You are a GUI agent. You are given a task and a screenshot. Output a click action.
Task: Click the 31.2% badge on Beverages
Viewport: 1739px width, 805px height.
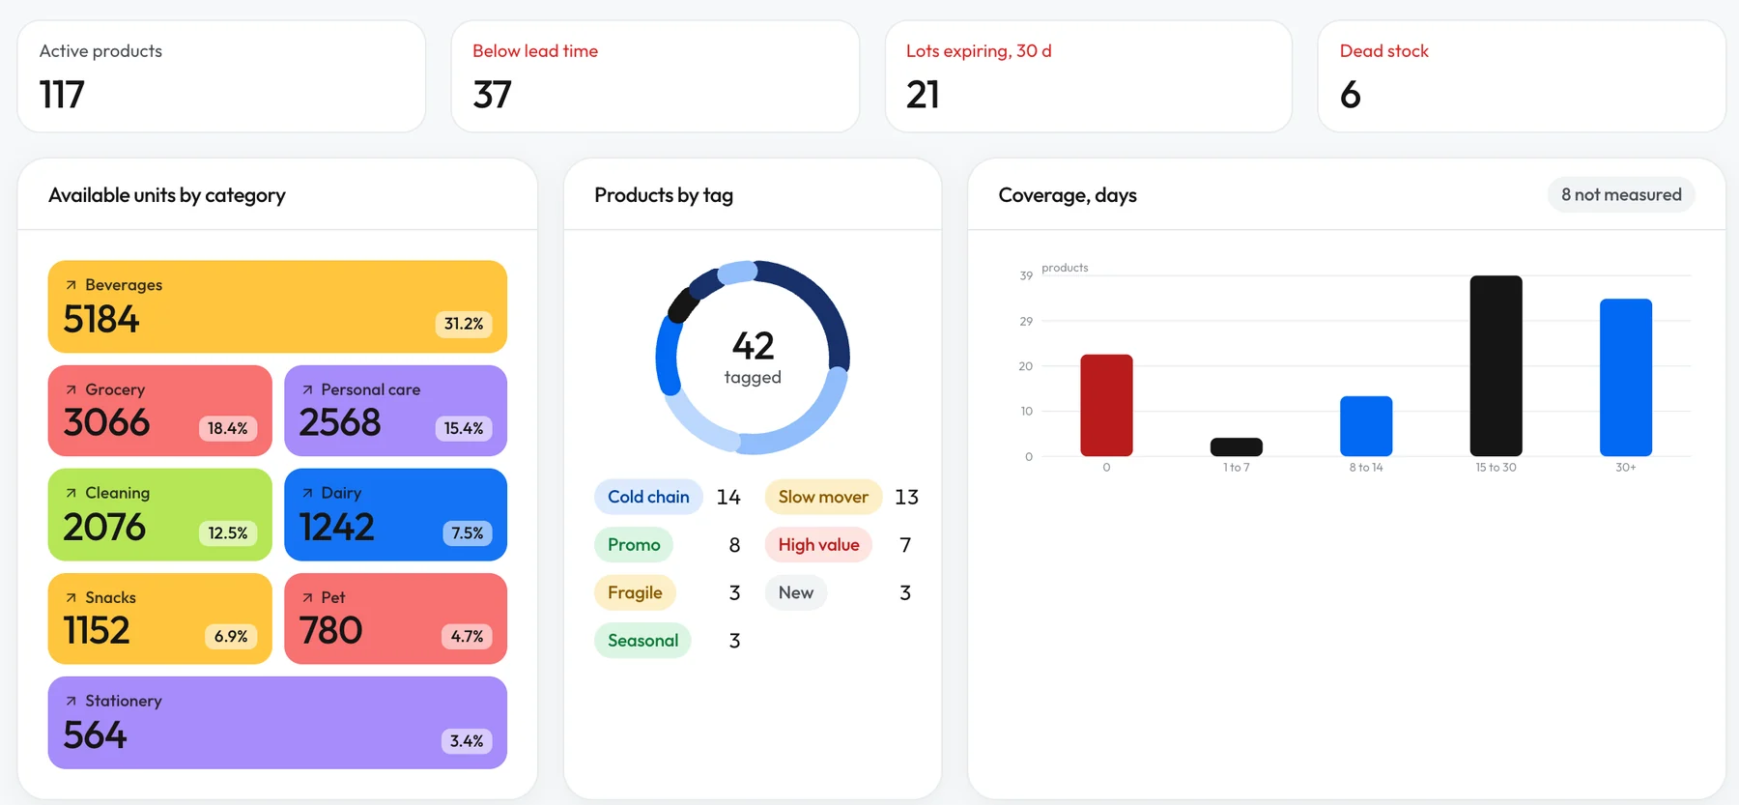pos(464,324)
